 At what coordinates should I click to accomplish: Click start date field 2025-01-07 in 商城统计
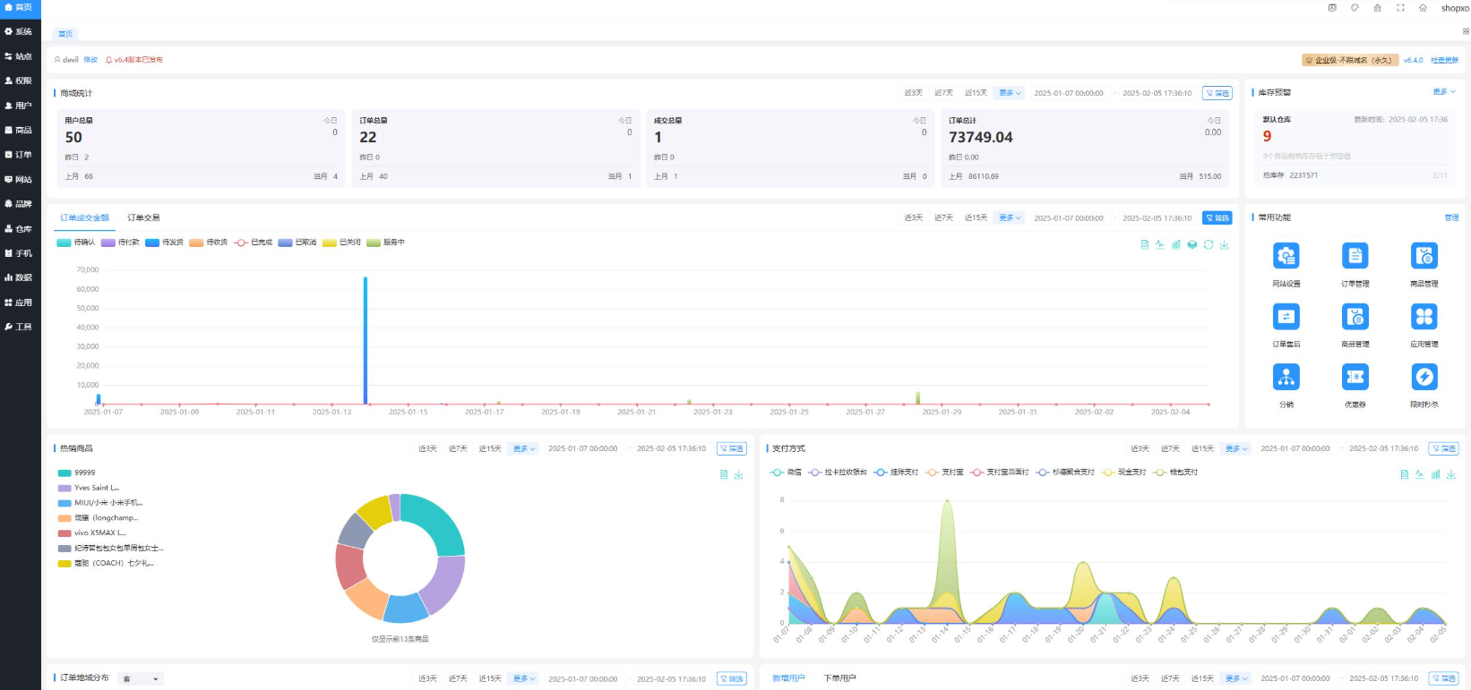click(1069, 93)
